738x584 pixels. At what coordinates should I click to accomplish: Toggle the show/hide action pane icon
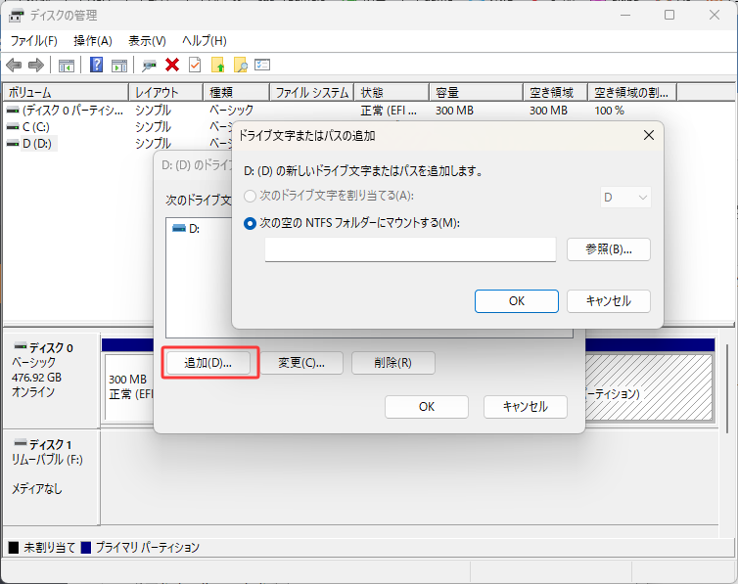tap(119, 66)
